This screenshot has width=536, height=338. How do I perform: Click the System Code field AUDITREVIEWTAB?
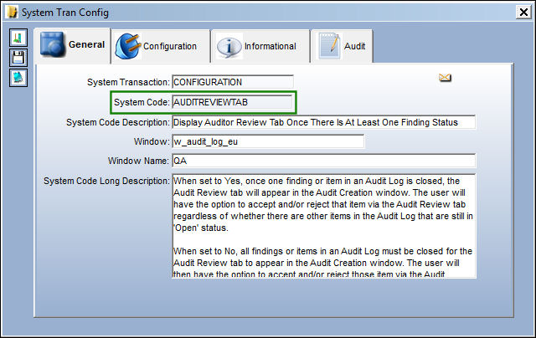[x=232, y=102]
